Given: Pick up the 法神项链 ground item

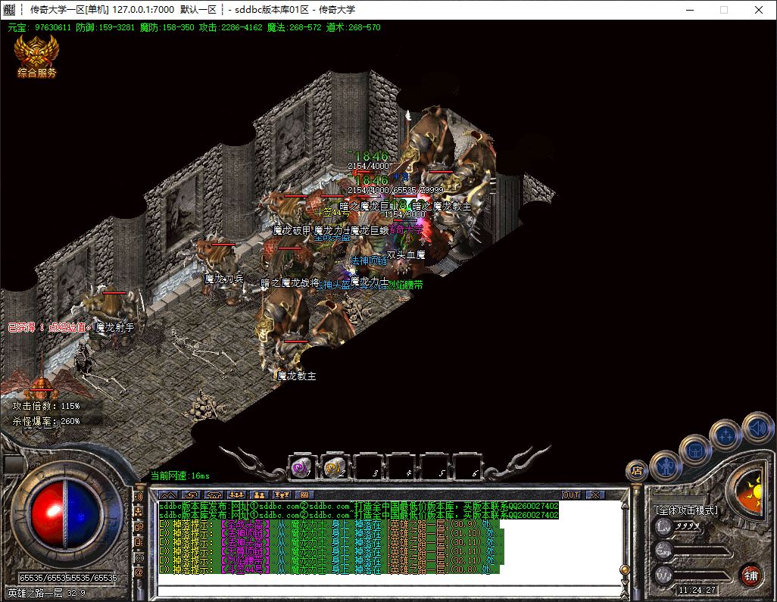Looking at the screenshot, I should [x=369, y=260].
